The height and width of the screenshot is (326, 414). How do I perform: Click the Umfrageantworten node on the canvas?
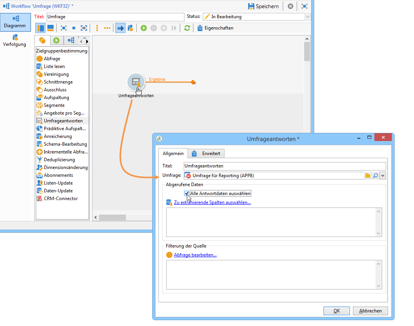[x=136, y=82]
